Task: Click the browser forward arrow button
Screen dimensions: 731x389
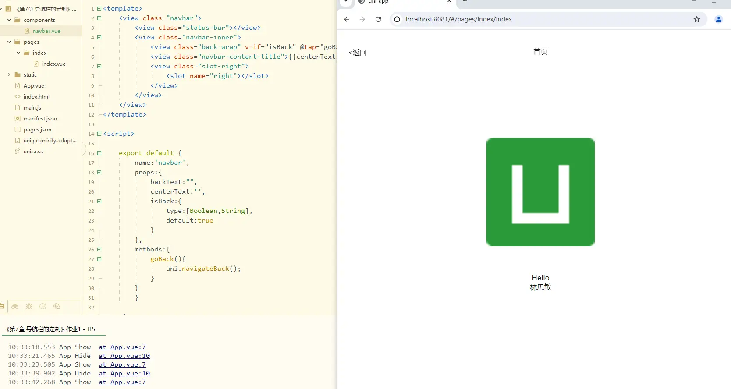Action: pos(362,19)
